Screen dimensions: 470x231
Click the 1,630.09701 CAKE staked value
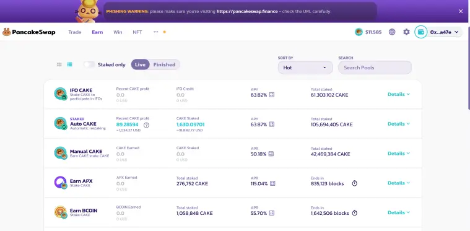pyautogui.click(x=190, y=124)
